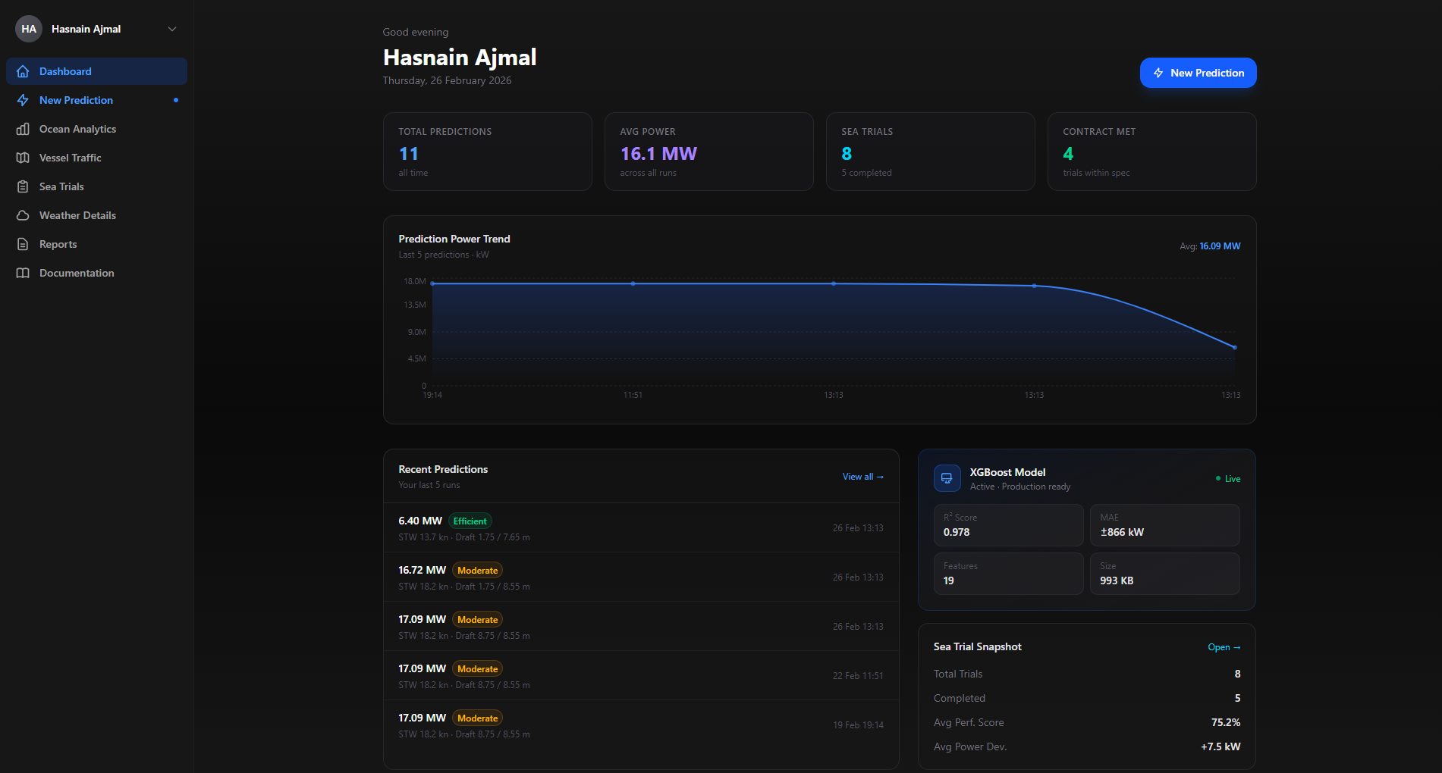Screen dimensions: 1442x773
Task: Open the Dashboard home icon
Action: 24,70
